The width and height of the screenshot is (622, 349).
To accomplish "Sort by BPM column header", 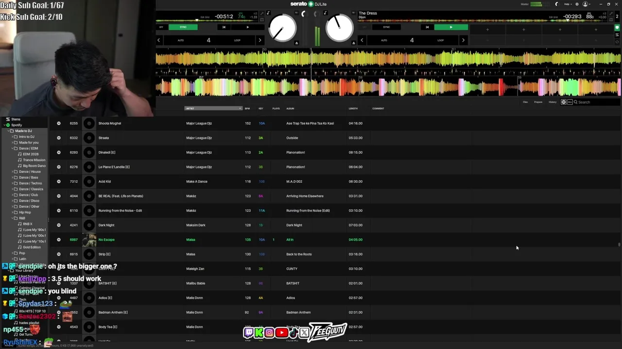I will click(x=247, y=109).
